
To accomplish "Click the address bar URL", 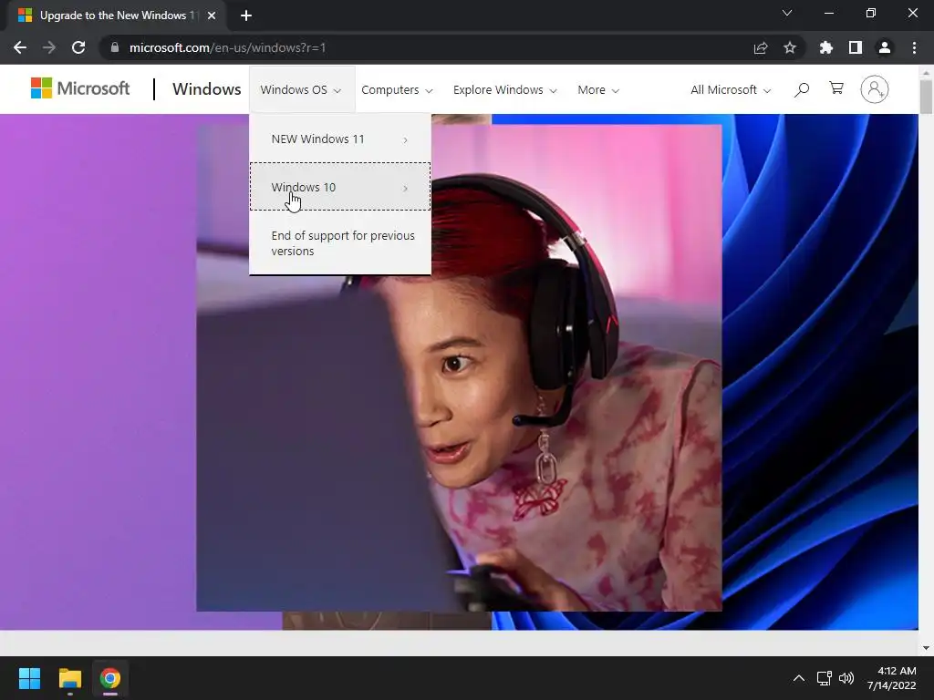I will click(x=227, y=47).
